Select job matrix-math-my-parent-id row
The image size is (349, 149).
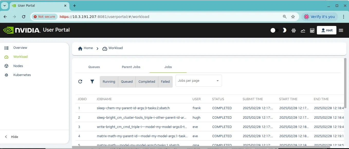point(209,136)
